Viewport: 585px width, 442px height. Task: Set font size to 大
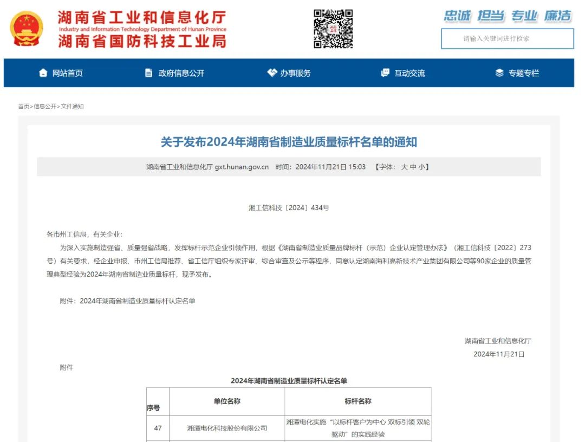[405, 167]
